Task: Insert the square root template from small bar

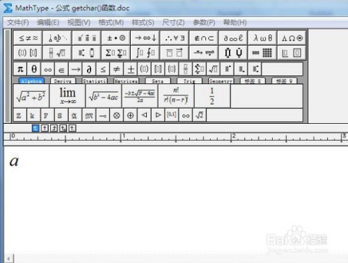Action: tap(213, 69)
